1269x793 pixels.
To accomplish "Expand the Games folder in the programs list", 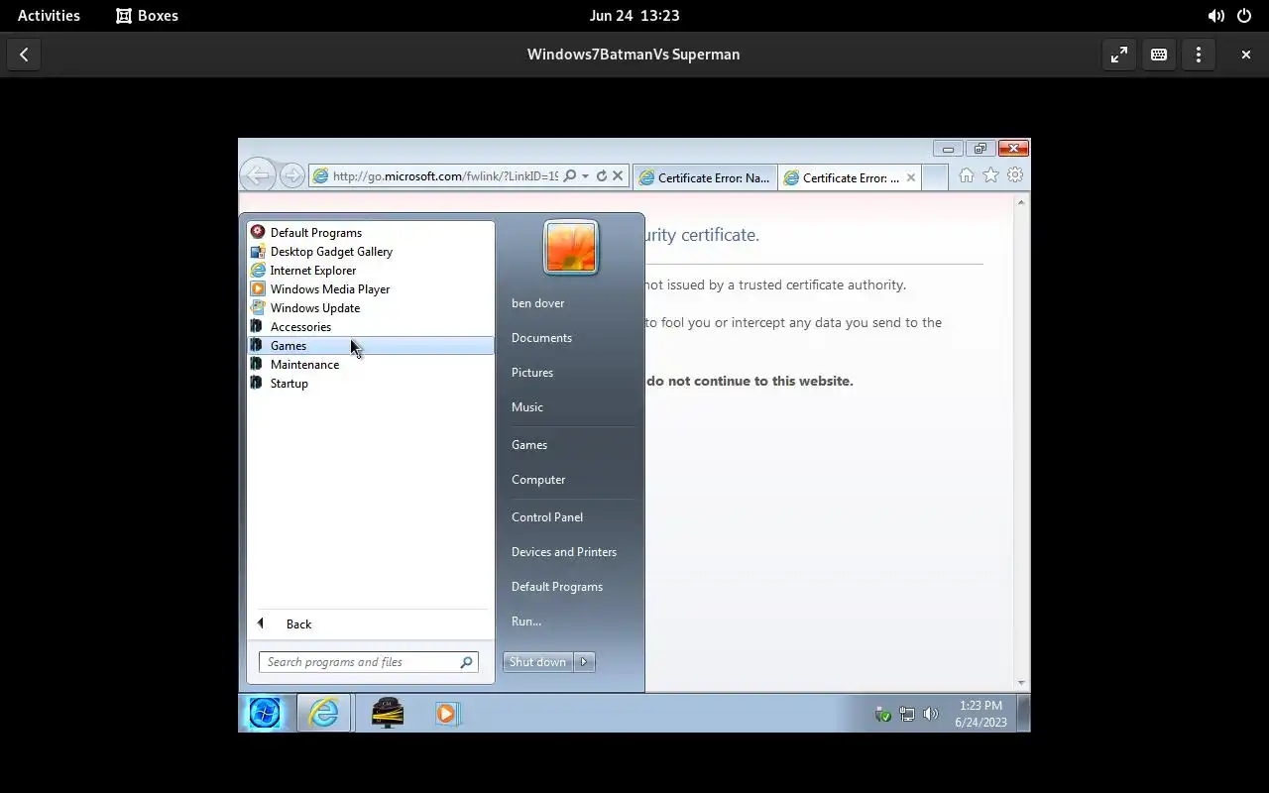I will coord(370,345).
